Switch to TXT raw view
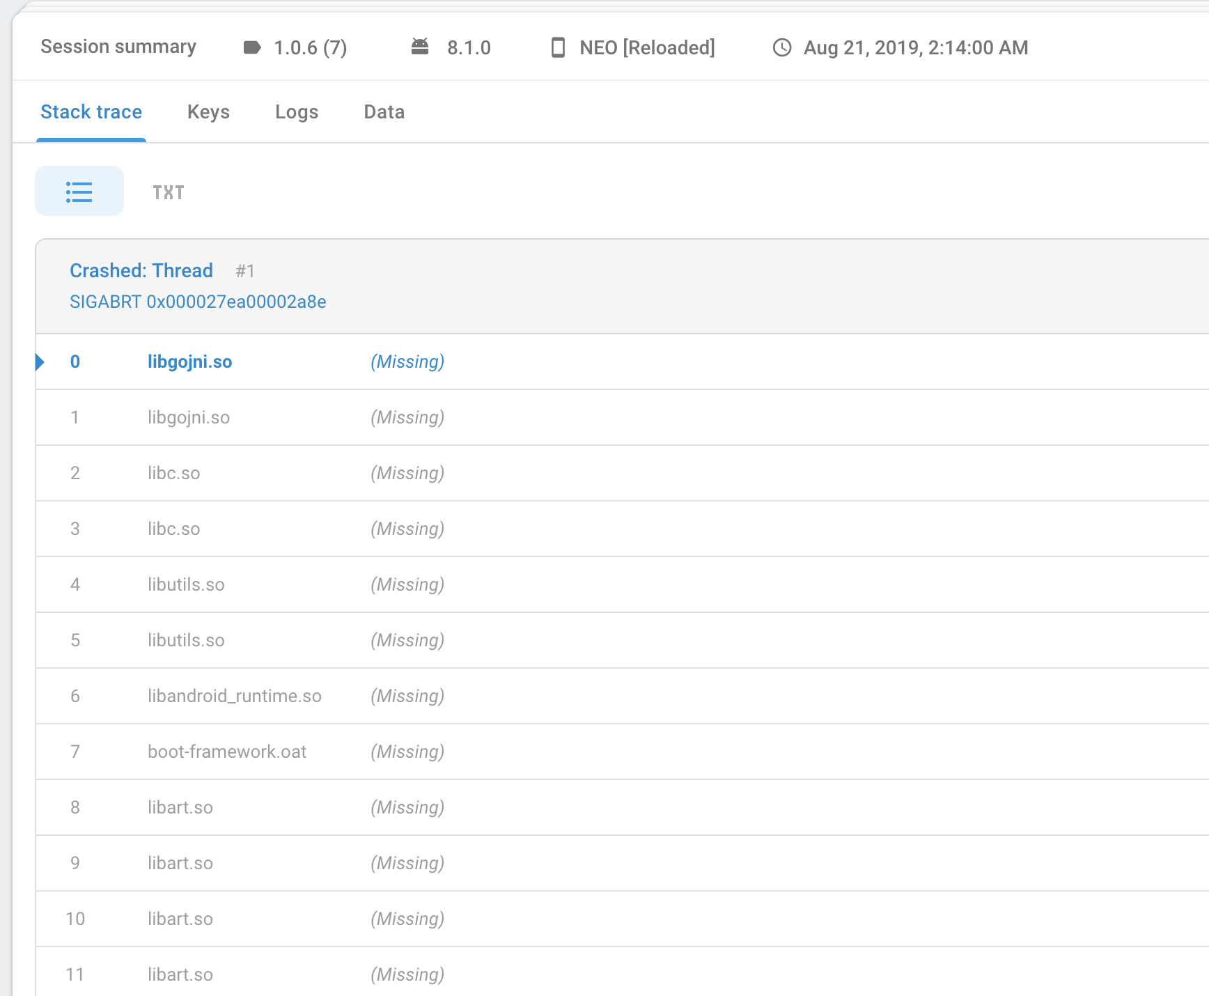The height and width of the screenshot is (996, 1209). pyautogui.click(x=169, y=192)
